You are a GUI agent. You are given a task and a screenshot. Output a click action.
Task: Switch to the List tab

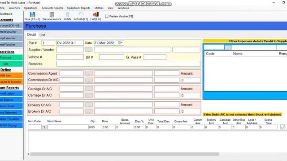(42, 35)
